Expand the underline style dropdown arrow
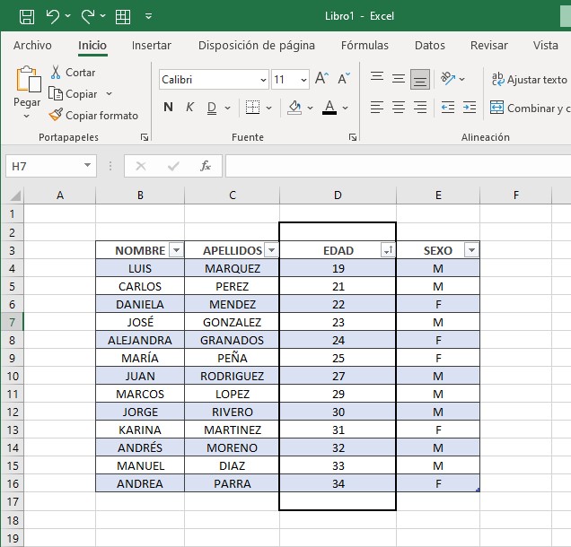The height and width of the screenshot is (547, 571). click(x=228, y=108)
